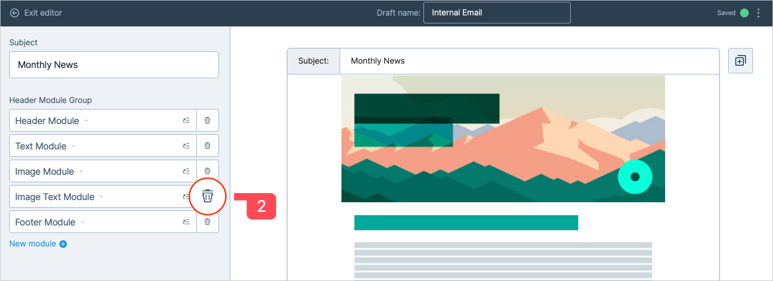Click the New module link
Viewport: 773px width, 281px height.
tap(33, 244)
